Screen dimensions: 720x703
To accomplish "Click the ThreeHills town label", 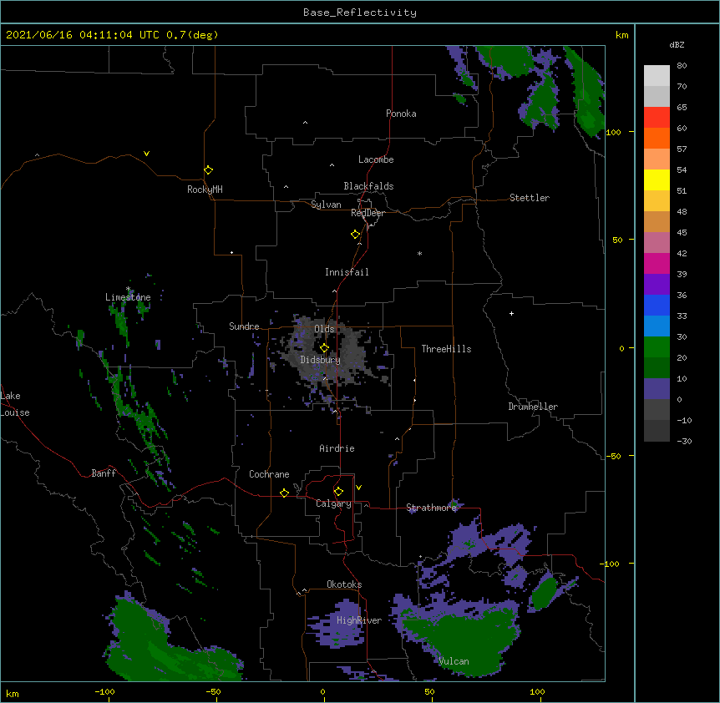I will point(446,349).
